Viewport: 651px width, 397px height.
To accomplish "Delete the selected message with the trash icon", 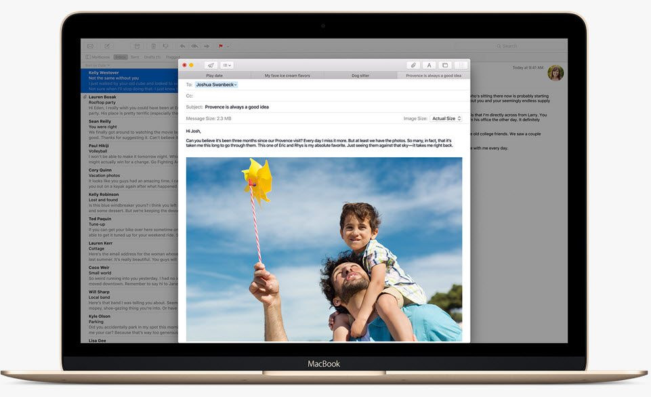I will point(154,46).
